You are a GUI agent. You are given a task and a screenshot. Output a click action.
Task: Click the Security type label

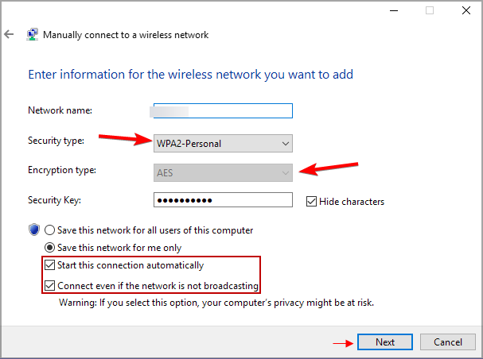point(56,141)
